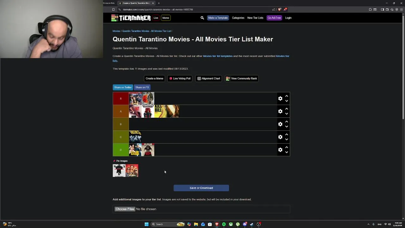Click the browser address bar URL
This screenshot has height=228, width=405.
158,9
